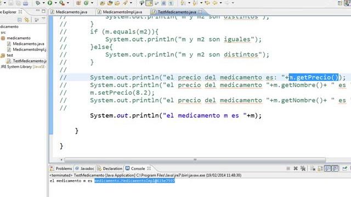Viewport: 351px width, 197px height.
Task: Toggle show console on standard error
Action: pos(335,169)
